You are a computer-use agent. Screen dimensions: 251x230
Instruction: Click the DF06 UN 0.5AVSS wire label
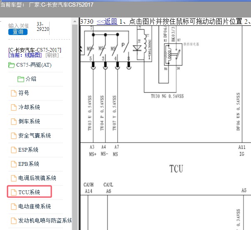click(238, 112)
